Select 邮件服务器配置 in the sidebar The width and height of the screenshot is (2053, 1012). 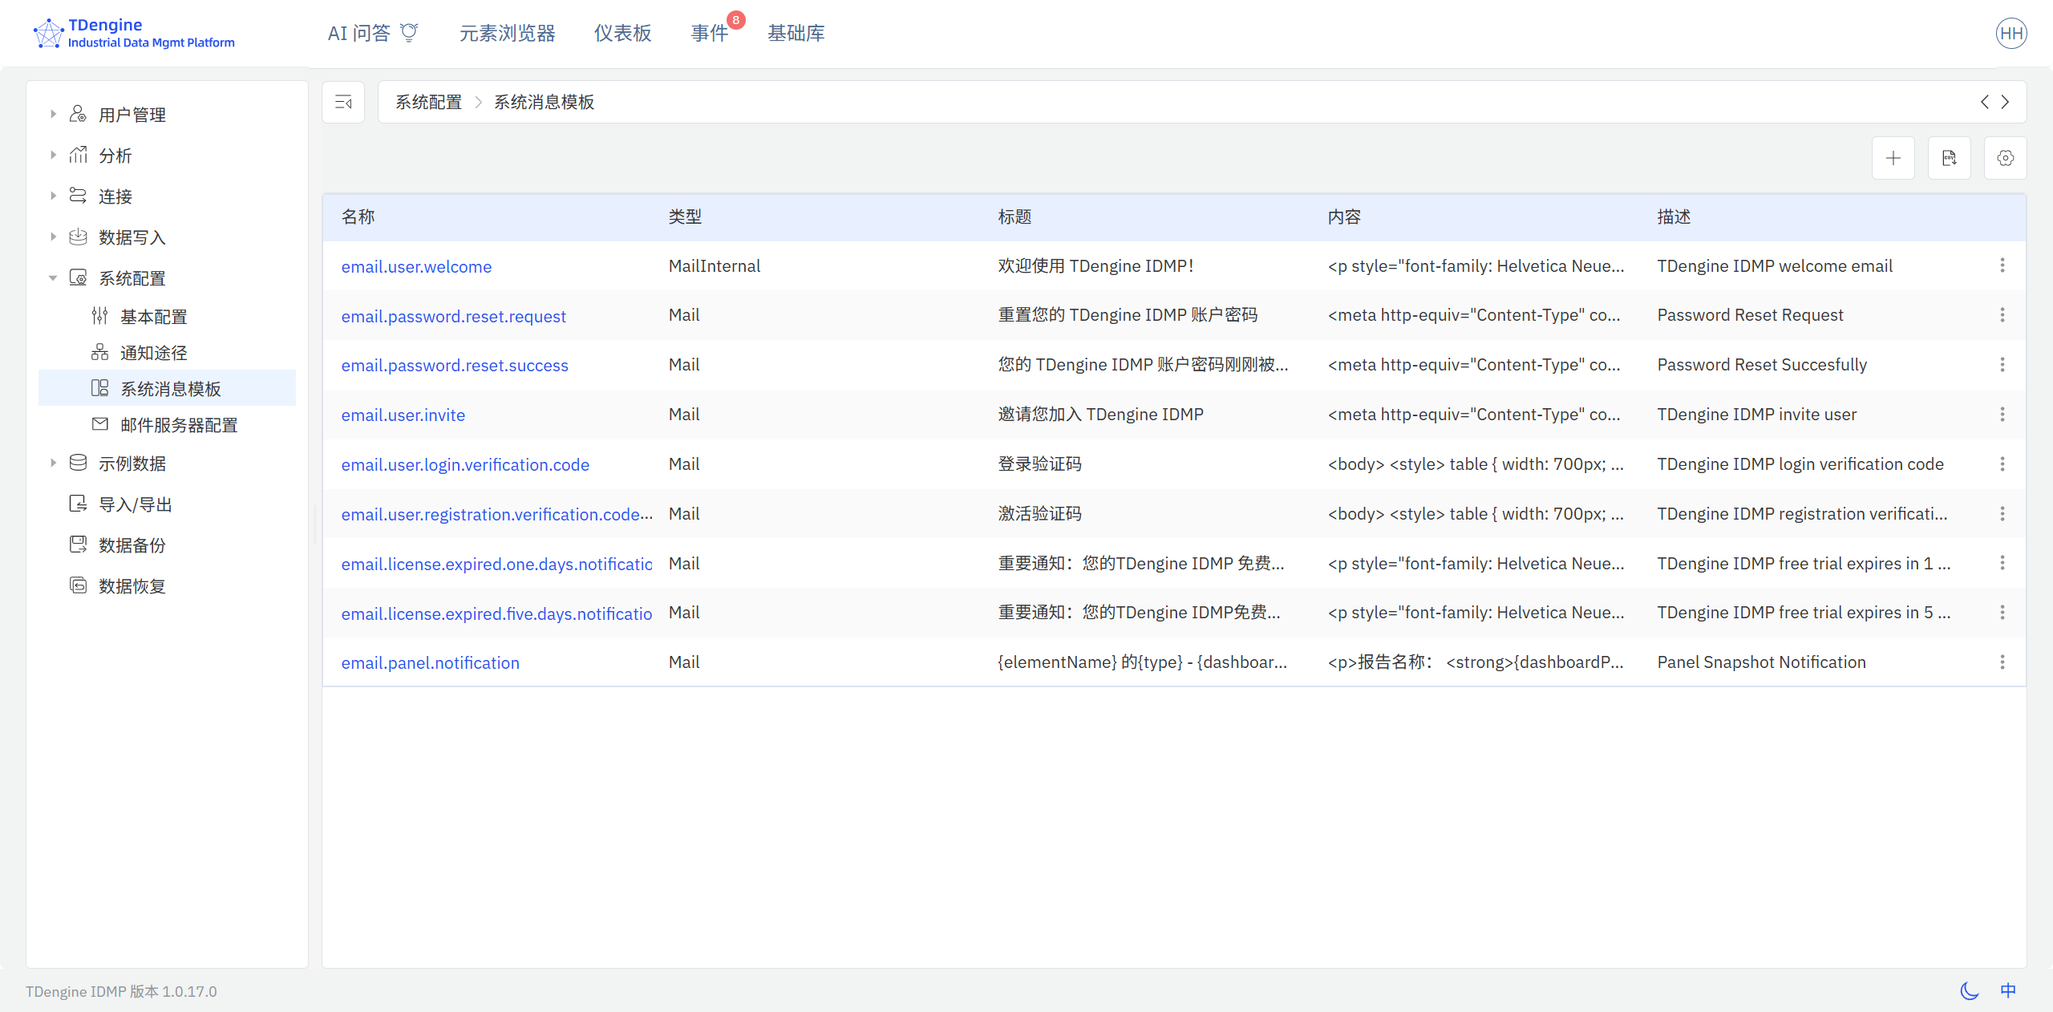coord(167,425)
